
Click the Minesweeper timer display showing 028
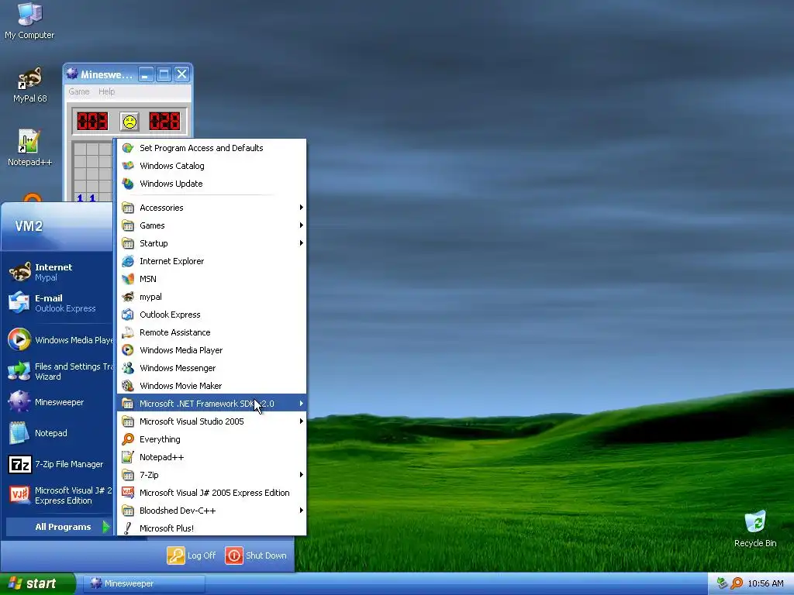pos(164,122)
